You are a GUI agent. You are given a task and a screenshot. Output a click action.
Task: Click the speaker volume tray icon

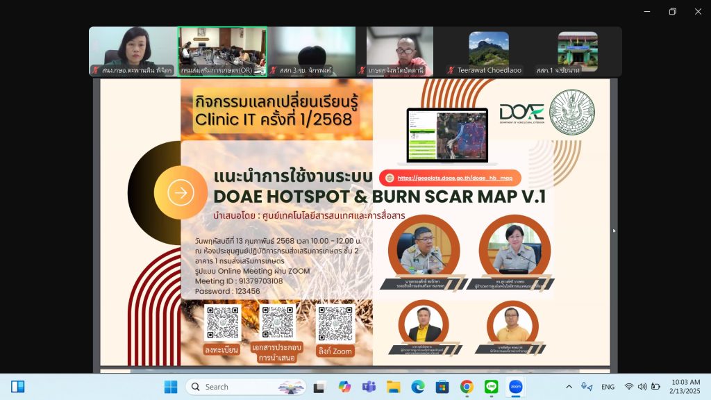pyautogui.click(x=642, y=387)
